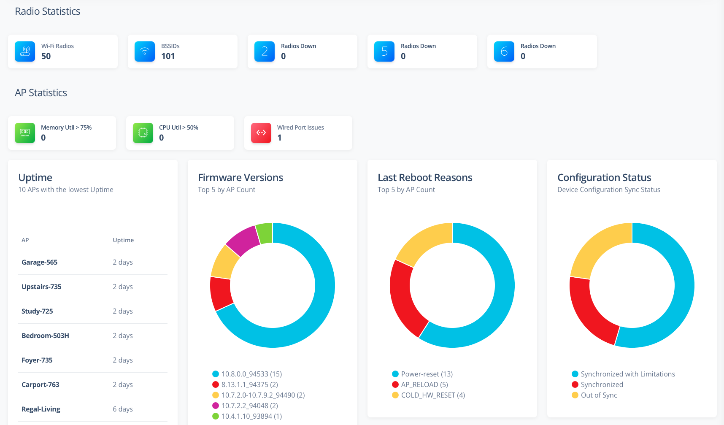Click the red Wired Port Issues icon
The width and height of the screenshot is (724, 425).
pyautogui.click(x=261, y=133)
